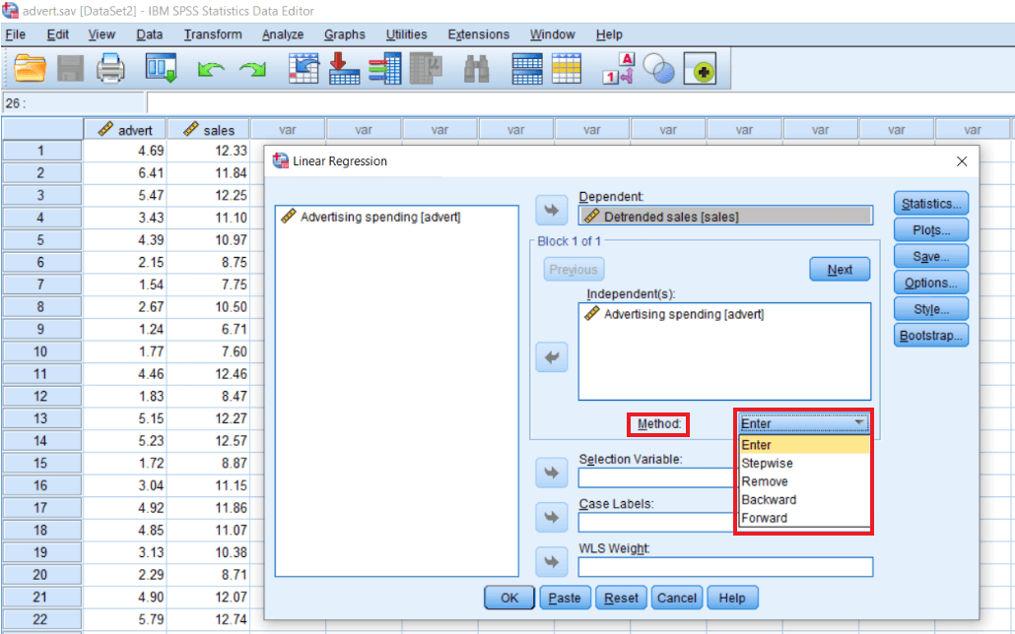The height and width of the screenshot is (634, 1015).
Task: Open the Help menu
Action: click(608, 34)
